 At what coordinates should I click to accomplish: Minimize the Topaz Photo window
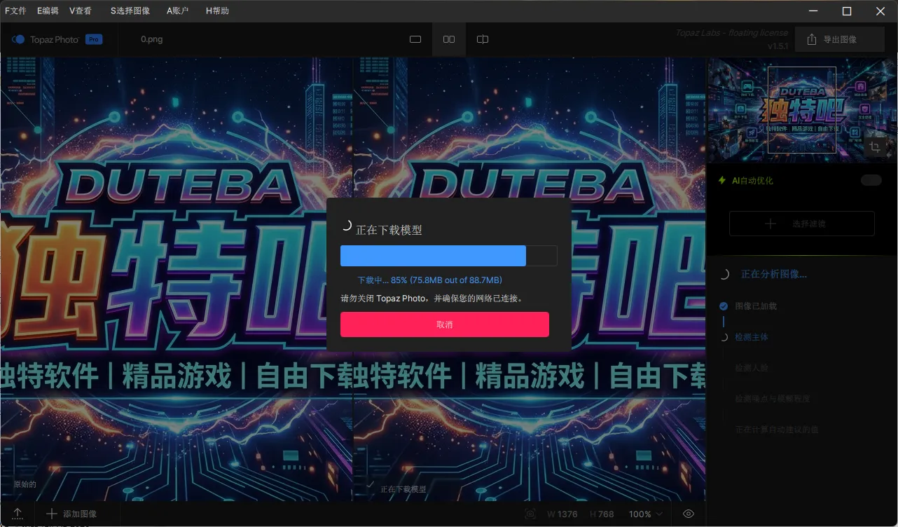pyautogui.click(x=813, y=11)
